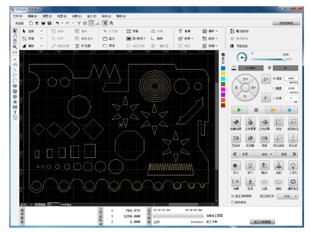Viewport: 310px width, 232px height.
Task: Click the gray stop button
Action: 256,110
